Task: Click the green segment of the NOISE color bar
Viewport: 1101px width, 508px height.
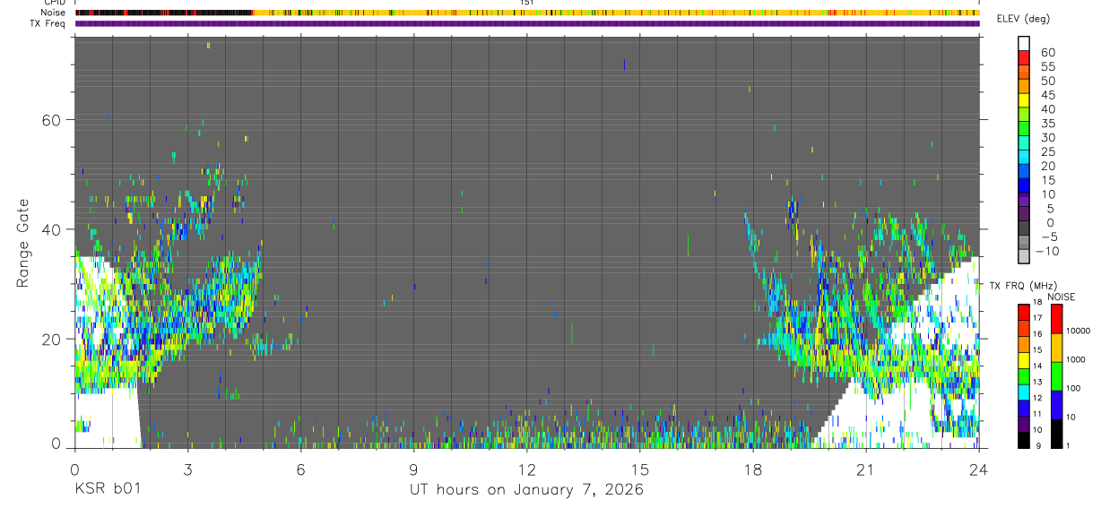Action: pyautogui.click(x=1056, y=375)
